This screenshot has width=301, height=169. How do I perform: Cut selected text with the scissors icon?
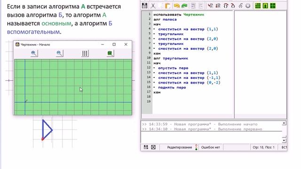pos(153,6)
